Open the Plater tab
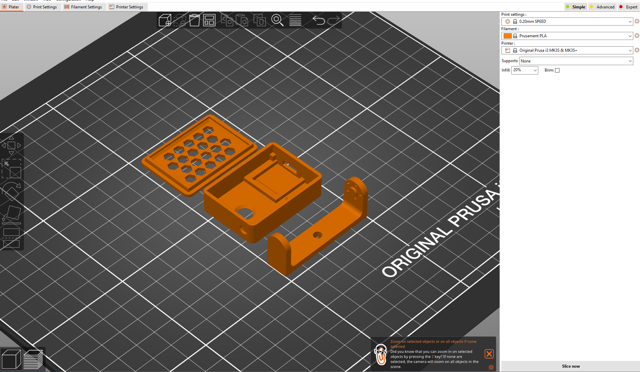The image size is (640, 372). click(x=11, y=7)
